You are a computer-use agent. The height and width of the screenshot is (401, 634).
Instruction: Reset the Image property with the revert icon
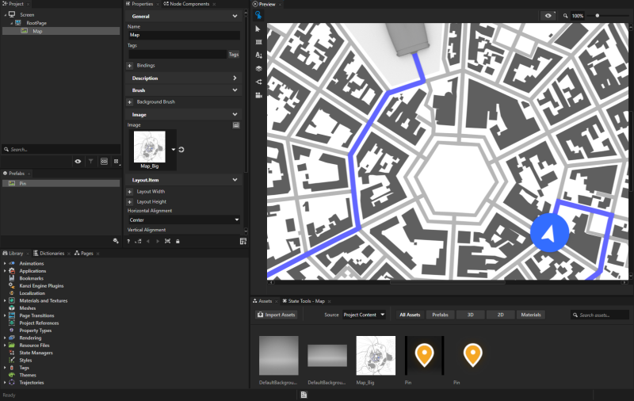pyautogui.click(x=181, y=149)
